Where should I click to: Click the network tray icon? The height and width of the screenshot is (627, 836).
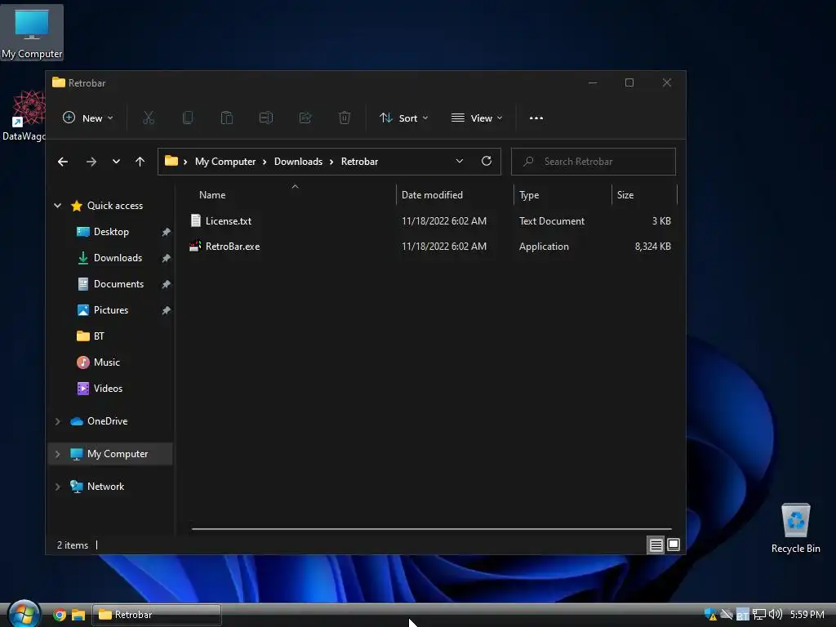pos(759,615)
